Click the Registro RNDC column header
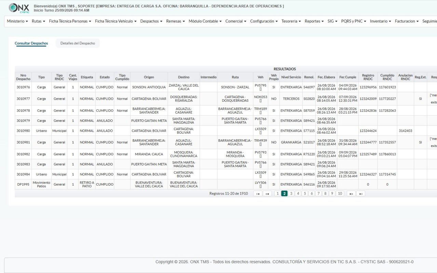 point(368,77)
